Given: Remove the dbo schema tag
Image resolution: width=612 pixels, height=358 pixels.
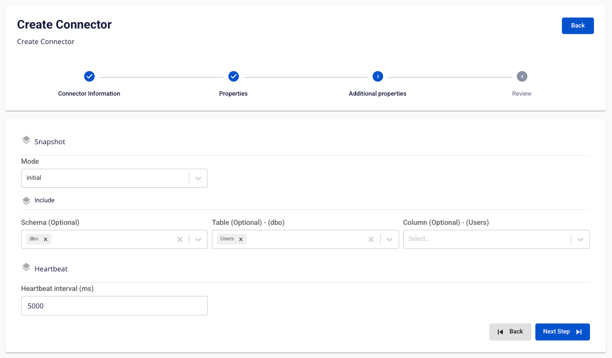Looking at the screenshot, I should (46, 239).
